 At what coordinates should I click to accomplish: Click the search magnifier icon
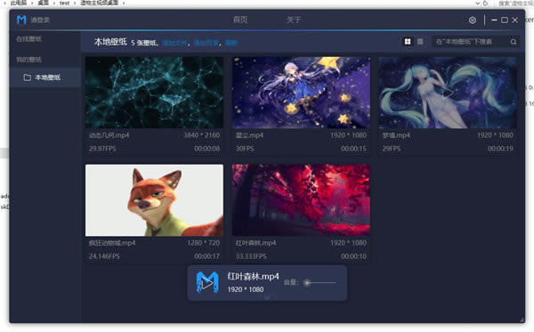click(514, 42)
